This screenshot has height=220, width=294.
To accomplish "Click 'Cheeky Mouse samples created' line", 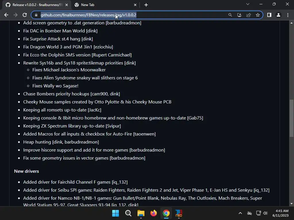I will click(97, 102).
